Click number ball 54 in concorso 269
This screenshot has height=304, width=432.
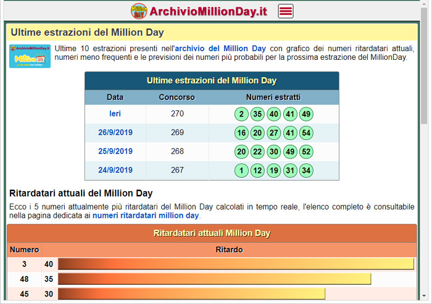click(x=306, y=133)
